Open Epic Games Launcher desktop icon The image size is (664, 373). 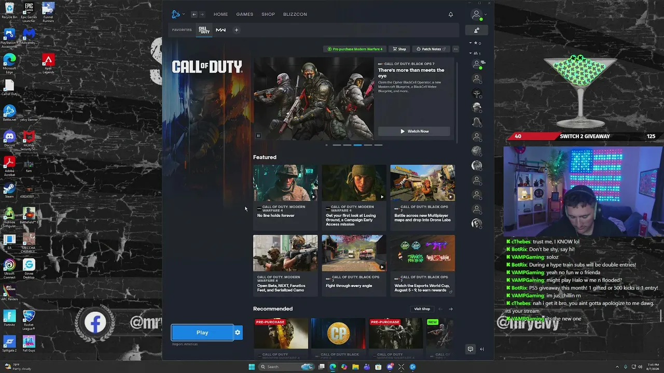29,12
